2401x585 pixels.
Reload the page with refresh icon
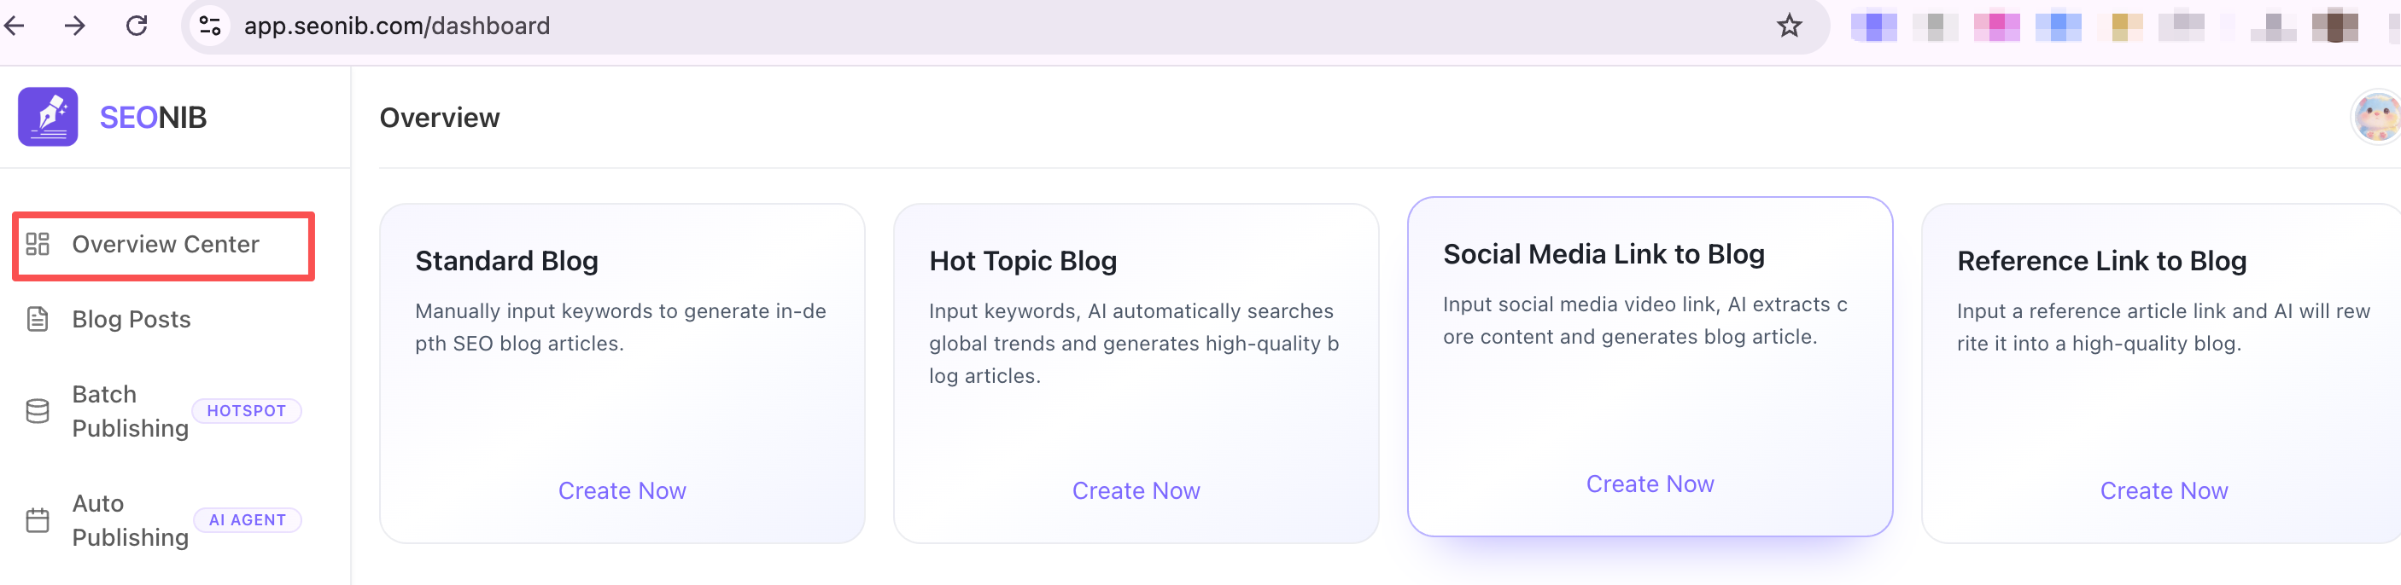[137, 25]
